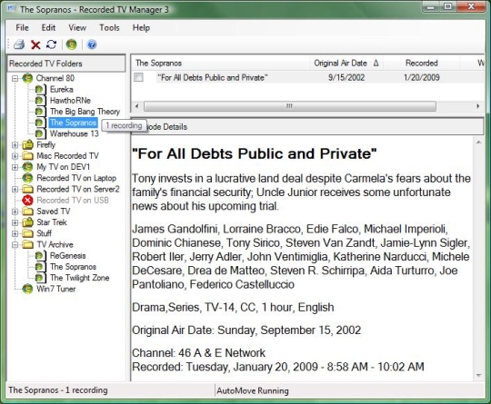Sort by the Original Air Date column header
491x404 pixels.
[x=346, y=63]
